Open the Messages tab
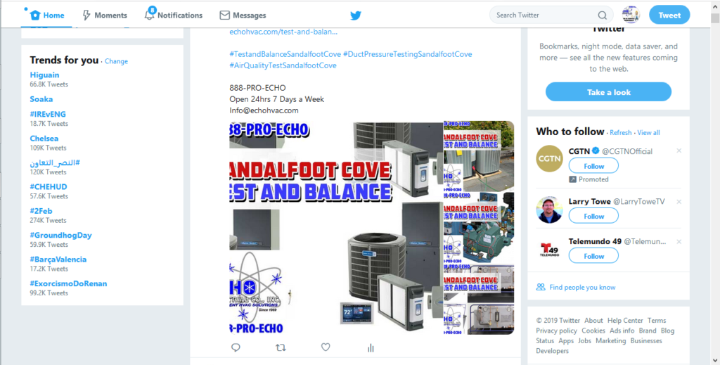Screen dimensions: 720x365 click(x=243, y=15)
